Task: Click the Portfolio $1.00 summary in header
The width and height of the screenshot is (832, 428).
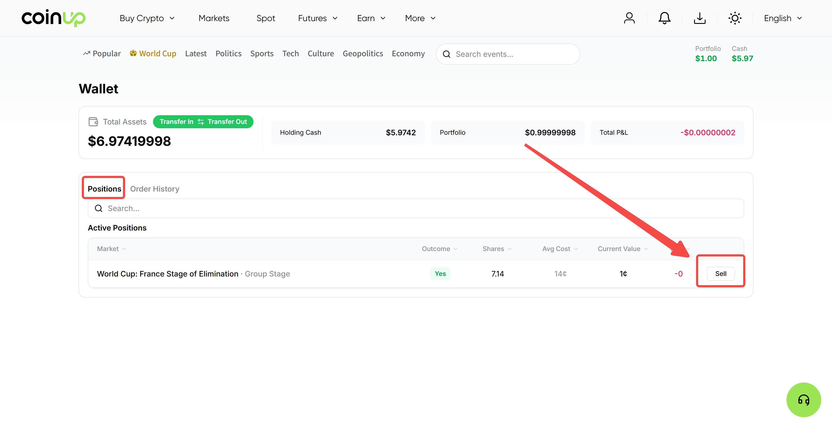Action: (x=707, y=54)
